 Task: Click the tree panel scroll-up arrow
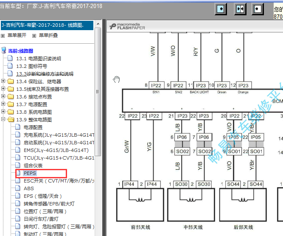98,24
